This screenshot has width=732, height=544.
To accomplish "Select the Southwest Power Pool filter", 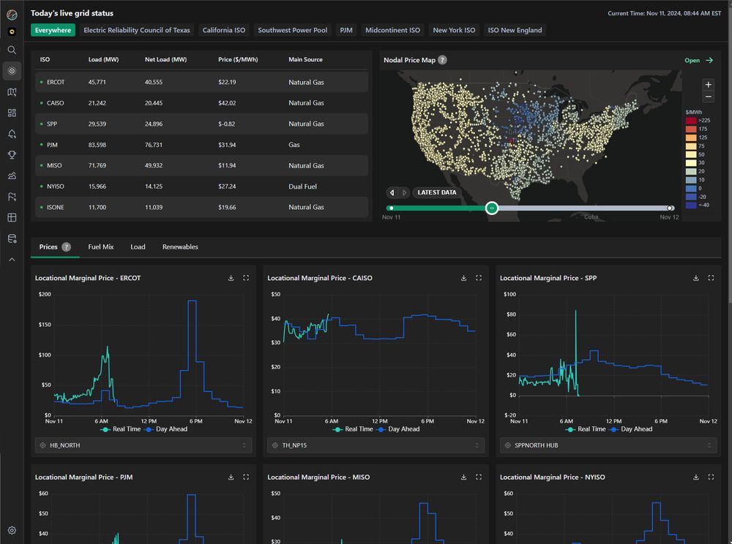I will point(292,30).
